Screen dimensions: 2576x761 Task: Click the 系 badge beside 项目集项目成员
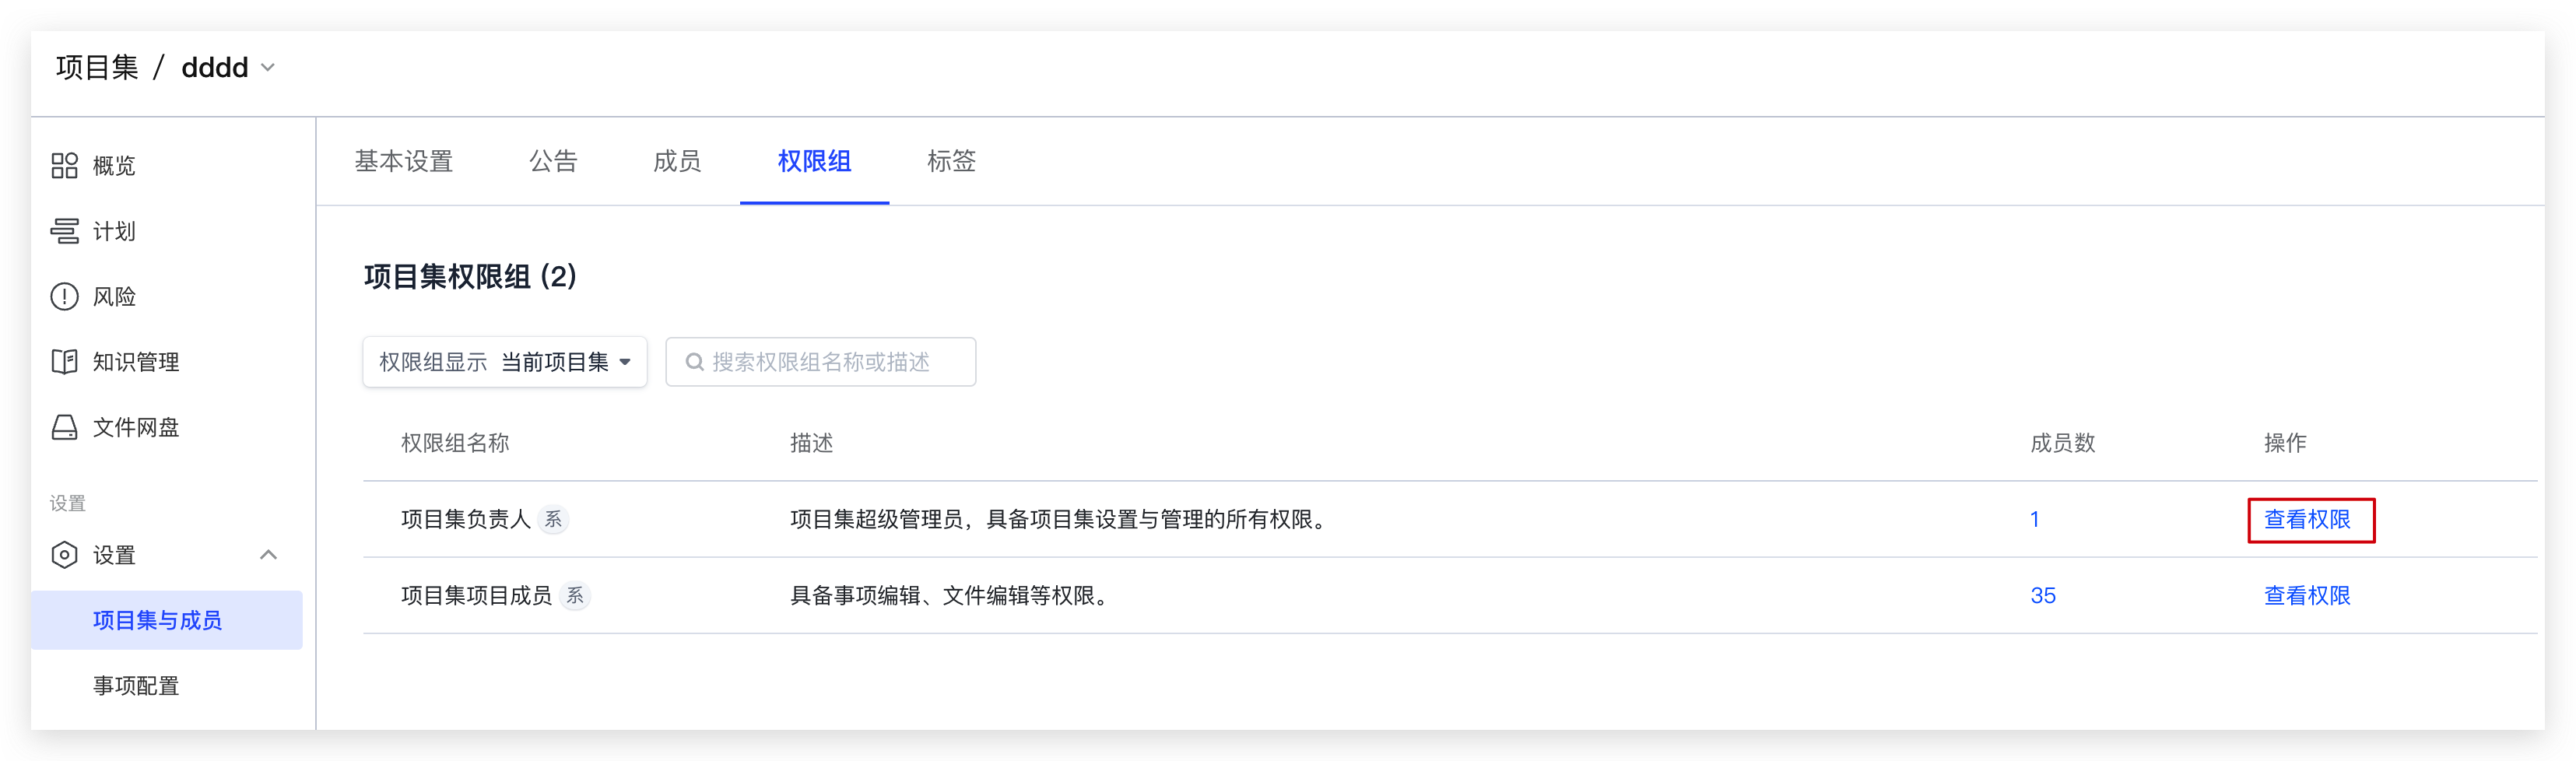point(575,596)
